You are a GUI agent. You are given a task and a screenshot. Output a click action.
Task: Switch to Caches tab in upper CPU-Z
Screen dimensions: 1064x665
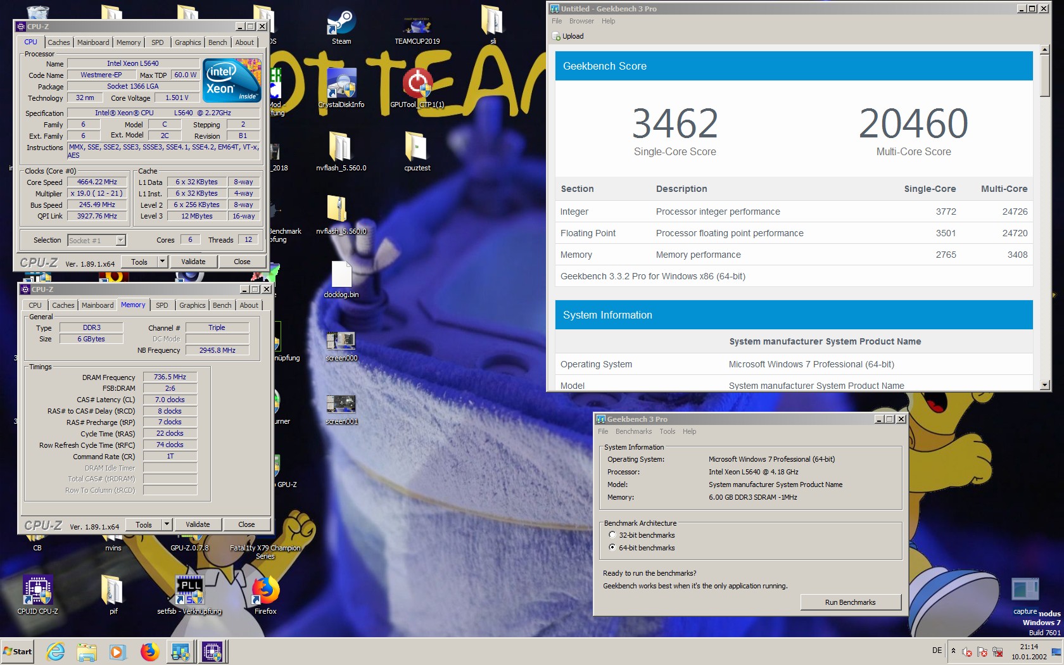pyautogui.click(x=59, y=42)
